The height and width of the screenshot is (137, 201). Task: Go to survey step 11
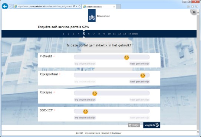114,34
